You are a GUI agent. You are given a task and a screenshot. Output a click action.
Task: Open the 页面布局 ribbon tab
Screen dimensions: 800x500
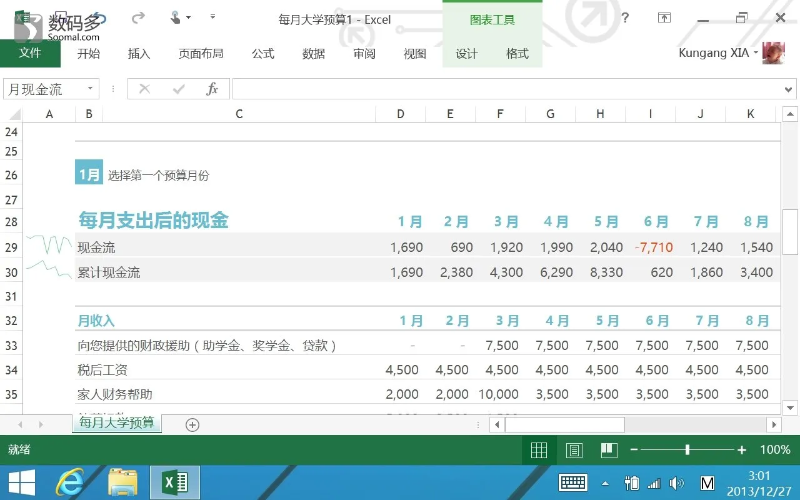[201, 54]
